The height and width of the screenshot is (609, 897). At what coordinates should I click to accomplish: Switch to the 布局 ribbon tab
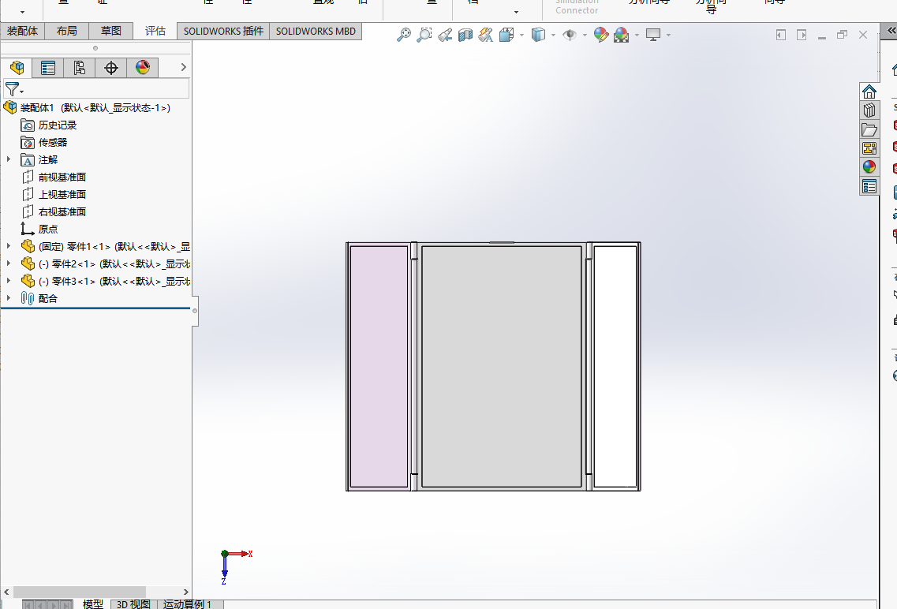(67, 31)
